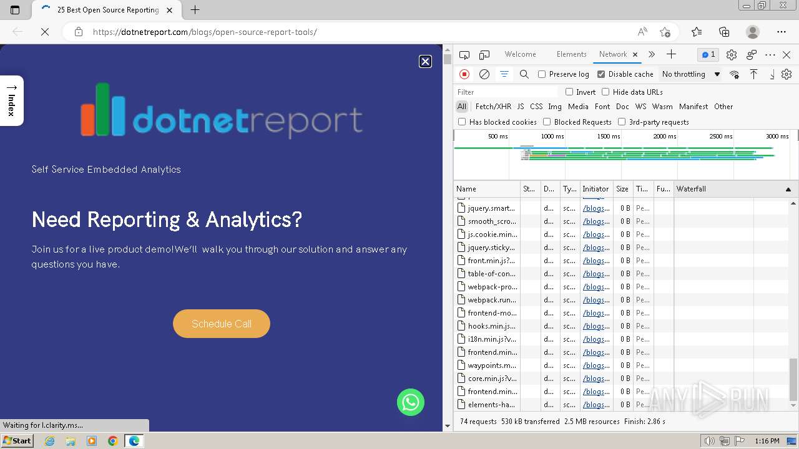Image resolution: width=799 pixels, height=449 pixels.
Task: Open Edge Settings and more menu
Action: point(782,32)
